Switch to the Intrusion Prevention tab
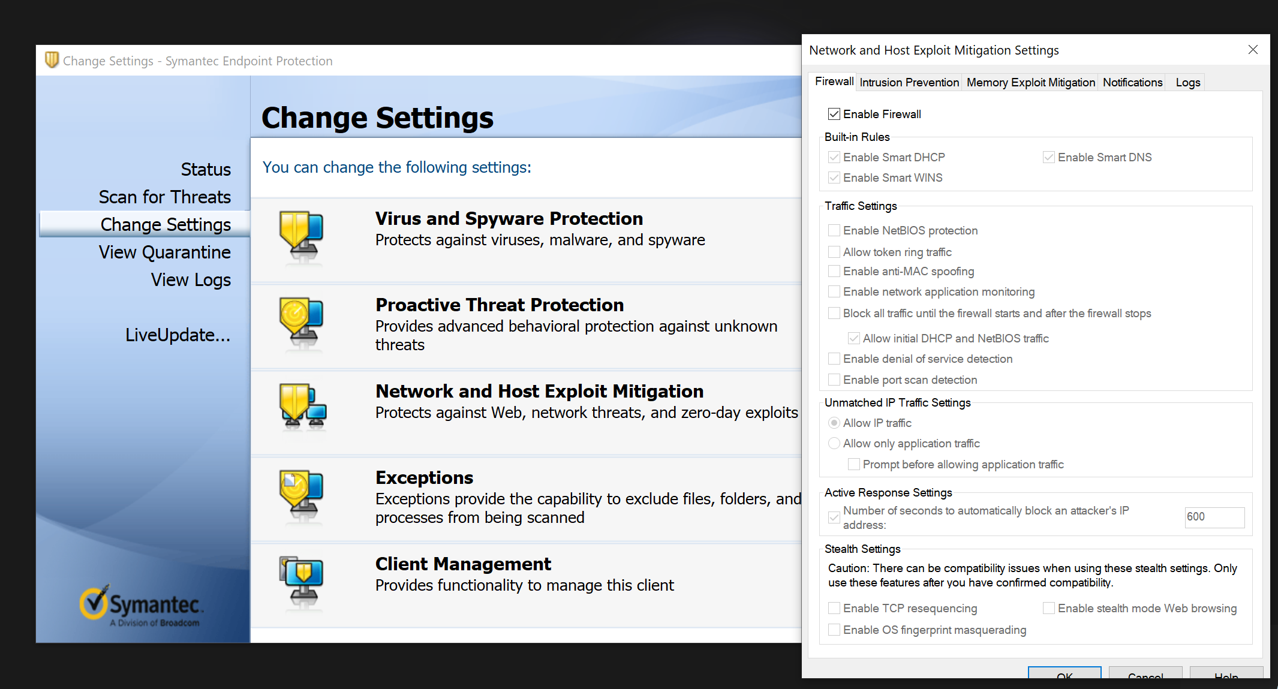The width and height of the screenshot is (1278, 689). pos(909,82)
